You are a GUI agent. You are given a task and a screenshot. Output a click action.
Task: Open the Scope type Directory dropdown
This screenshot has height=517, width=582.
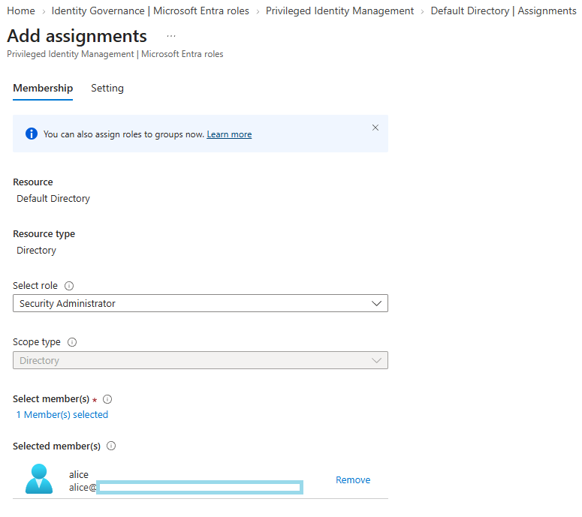[x=201, y=360]
